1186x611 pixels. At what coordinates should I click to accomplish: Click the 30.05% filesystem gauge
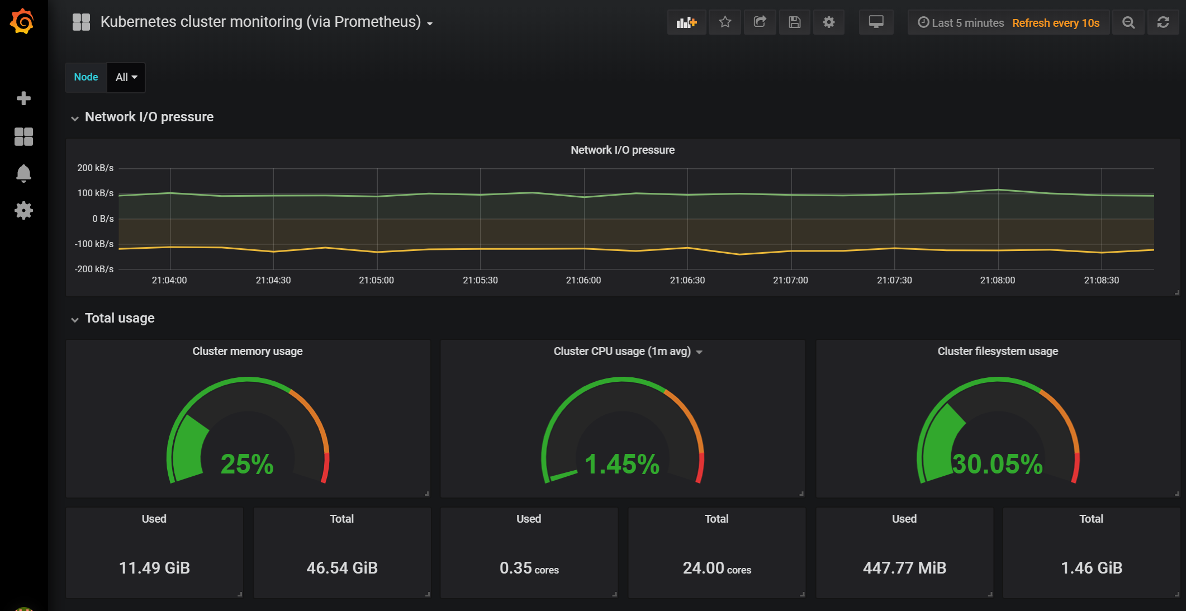(x=998, y=430)
